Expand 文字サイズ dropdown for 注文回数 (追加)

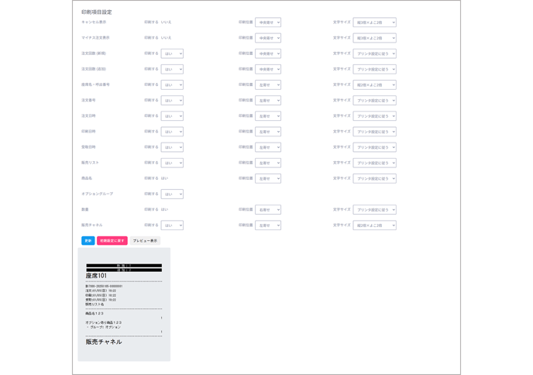[x=374, y=70]
